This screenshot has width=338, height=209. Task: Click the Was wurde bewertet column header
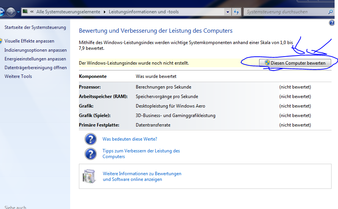[x=156, y=76]
